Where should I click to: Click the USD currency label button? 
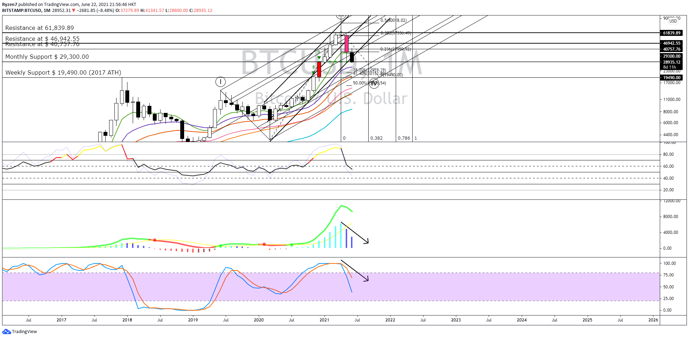point(673,21)
